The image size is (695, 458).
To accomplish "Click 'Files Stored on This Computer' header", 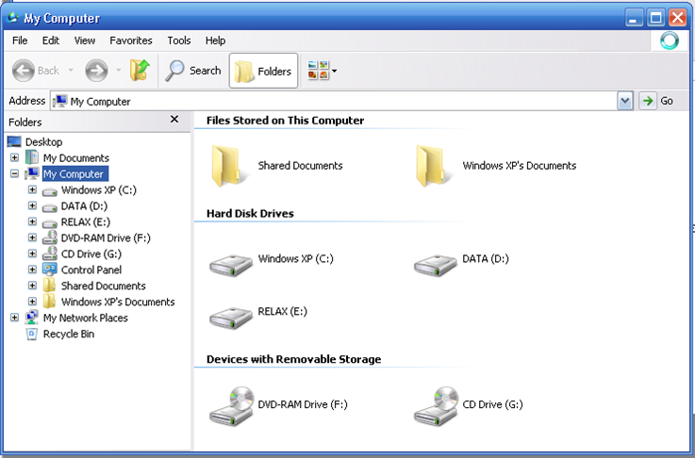I will (x=285, y=121).
